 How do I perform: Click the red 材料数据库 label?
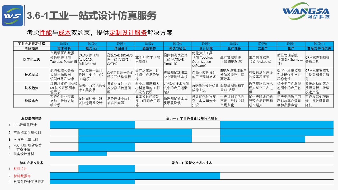(22, 176)
